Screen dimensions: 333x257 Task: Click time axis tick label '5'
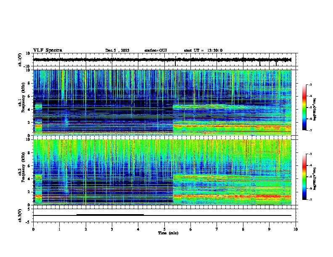164,229
